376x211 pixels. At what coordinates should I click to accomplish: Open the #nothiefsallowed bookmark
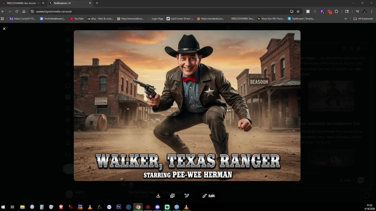pos(53,18)
